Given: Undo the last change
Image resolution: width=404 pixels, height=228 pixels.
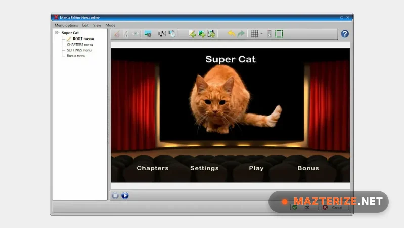Looking at the screenshot, I should click(232, 34).
